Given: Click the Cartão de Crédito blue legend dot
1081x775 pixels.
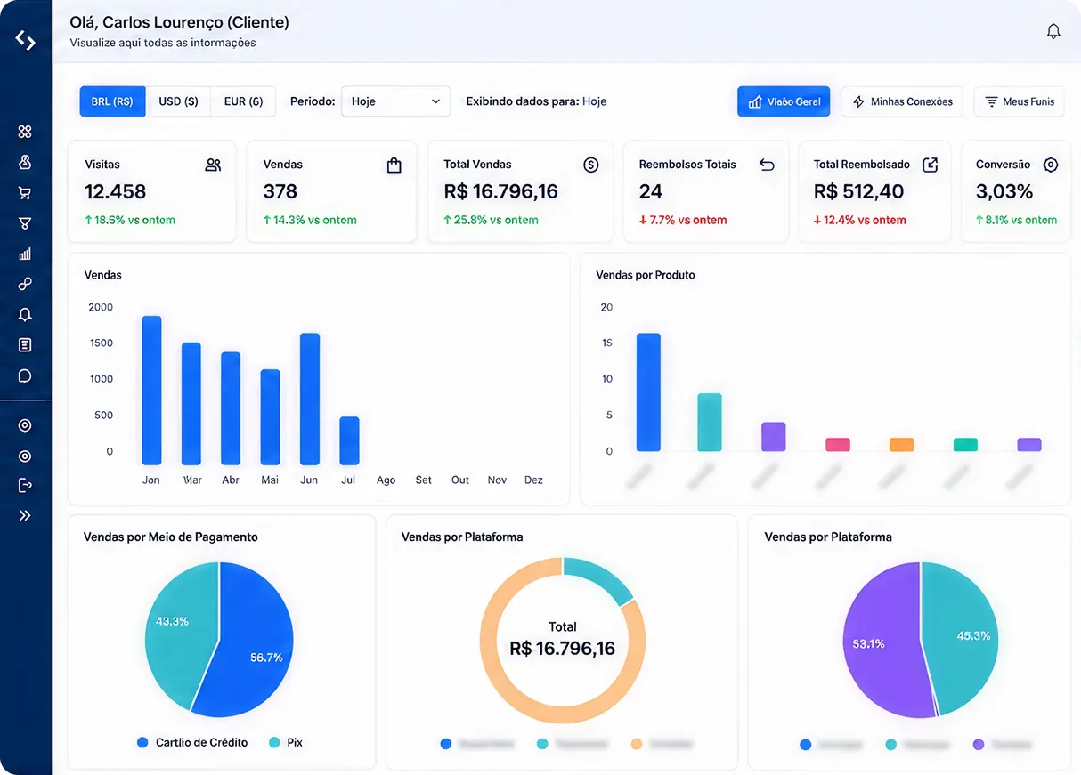Looking at the screenshot, I should pyautogui.click(x=142, y=742).
